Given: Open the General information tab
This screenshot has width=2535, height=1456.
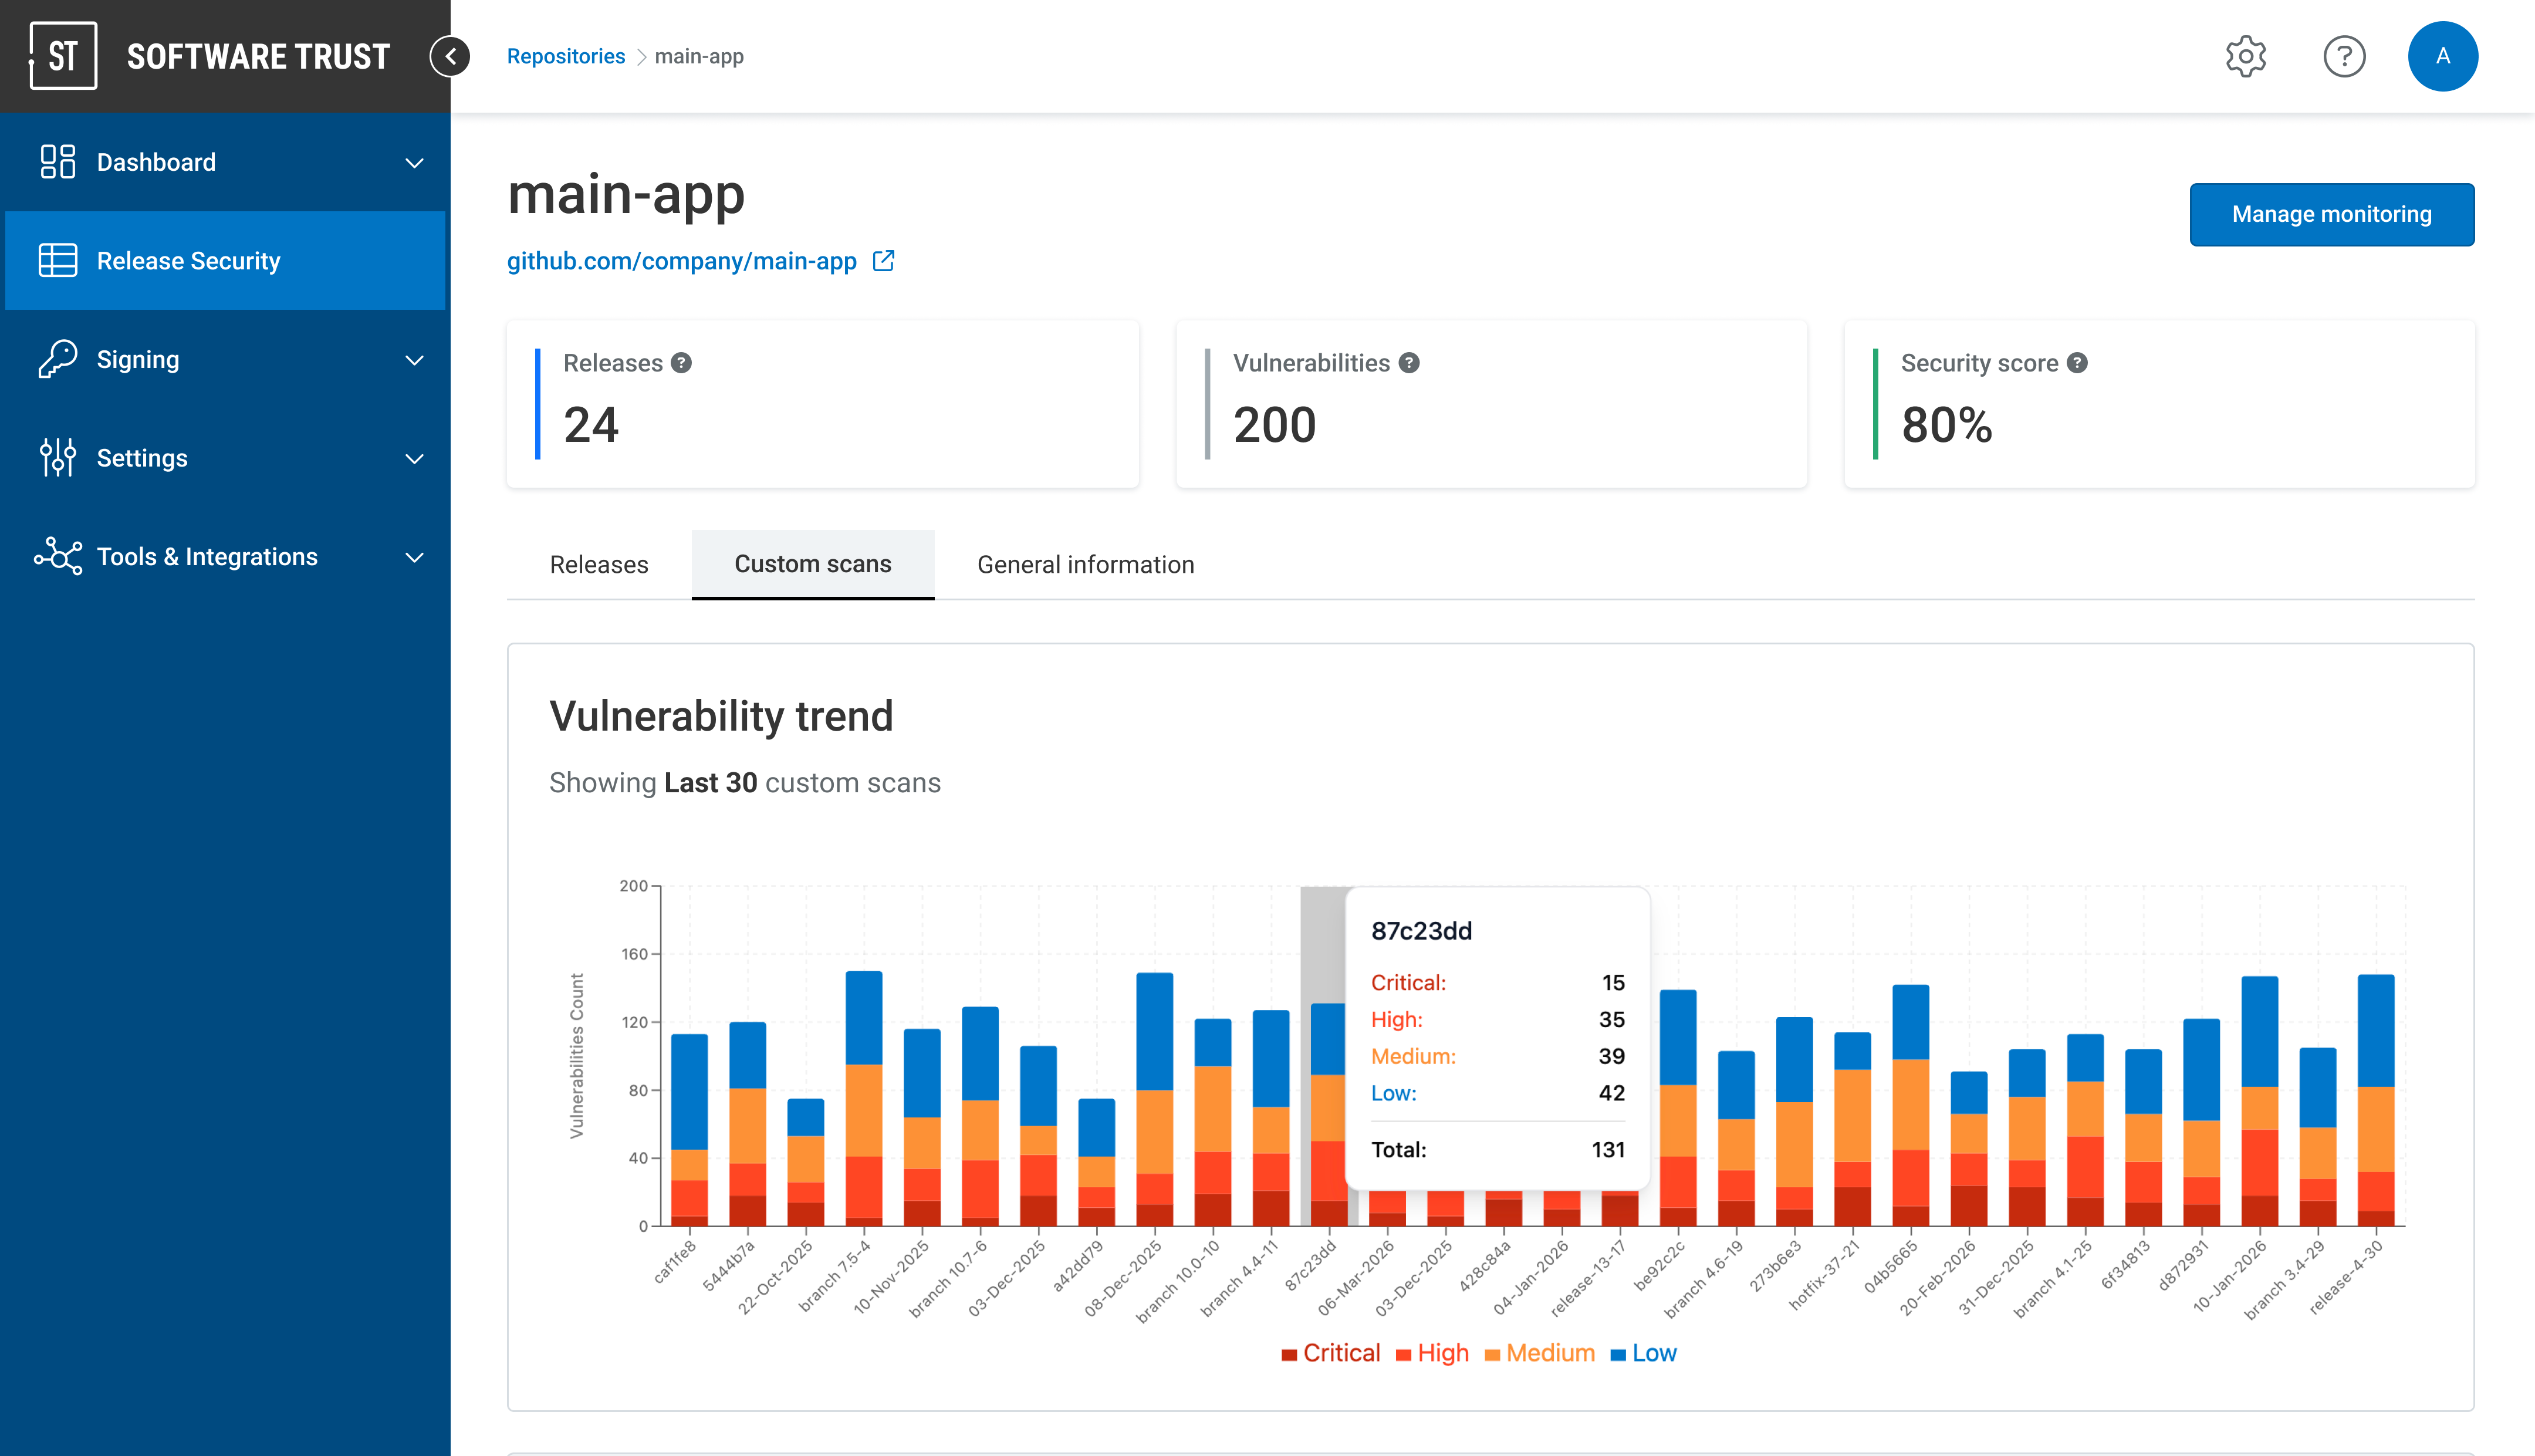Looking at the screenshot, I should (1086, 565).
